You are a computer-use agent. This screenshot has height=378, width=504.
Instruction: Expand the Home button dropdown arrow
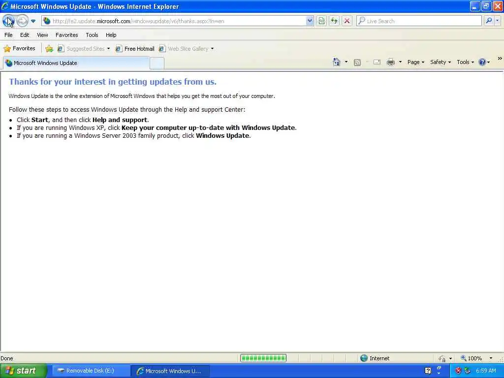[346, 62]
